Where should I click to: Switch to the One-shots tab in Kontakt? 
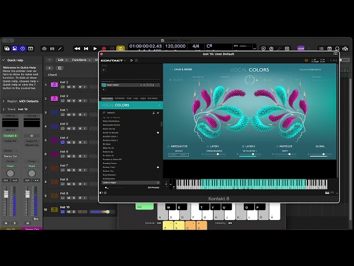click(x=153, y=99)
